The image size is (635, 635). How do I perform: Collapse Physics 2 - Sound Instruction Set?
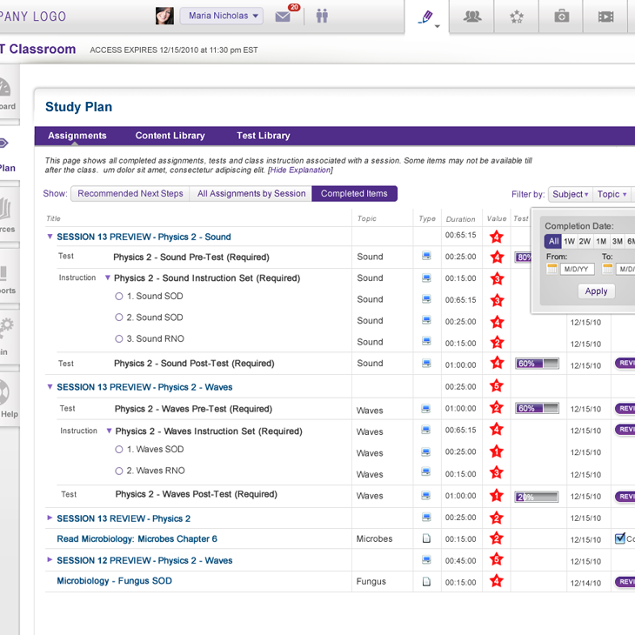pos(108,278)
